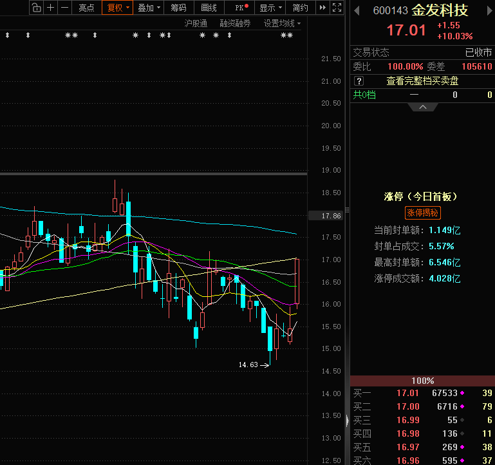Image resolution: width=495 pixels, height=465 pixels.
Task: Click 最高封单额 value 6.546亿
Action: point(445,262)
